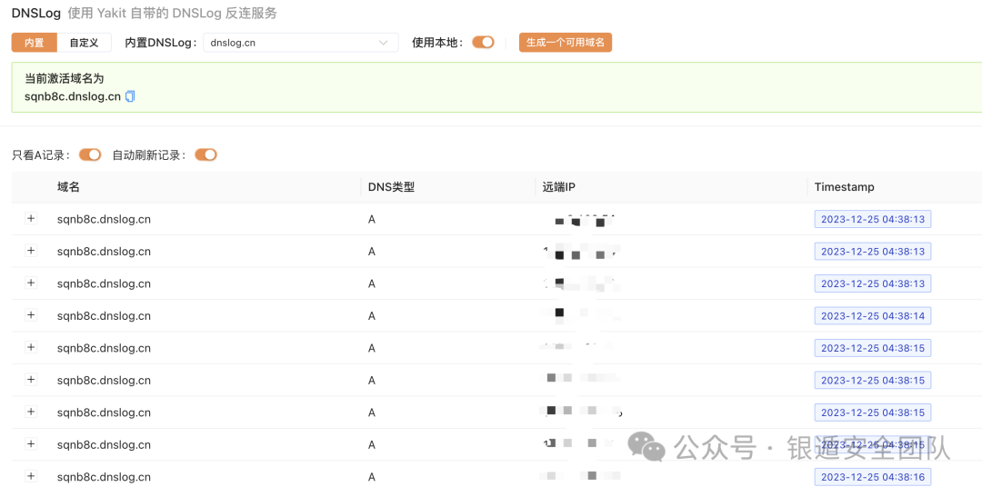Click the 生成一个可用域名 button

[565, 43]
